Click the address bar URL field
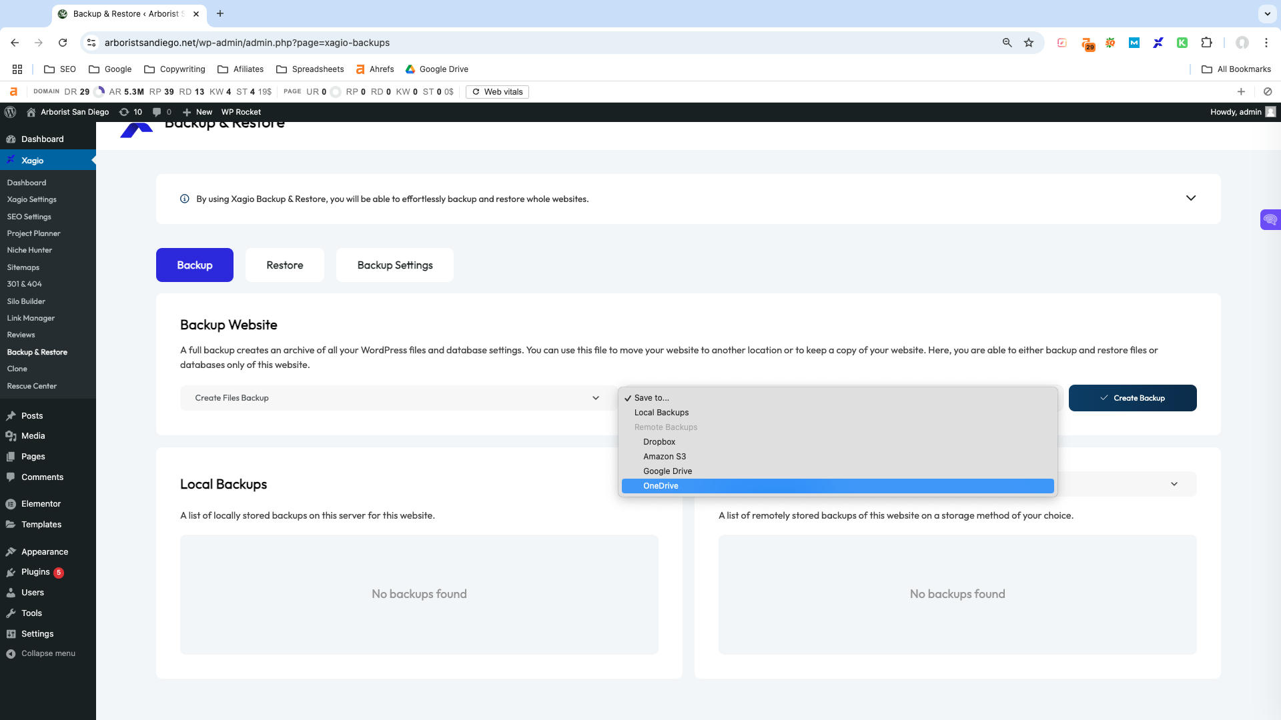 pos(547,43)
